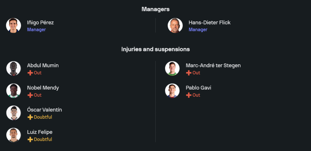
Task: Click the Luiz Felipe name link
Action: pos(39,132)
